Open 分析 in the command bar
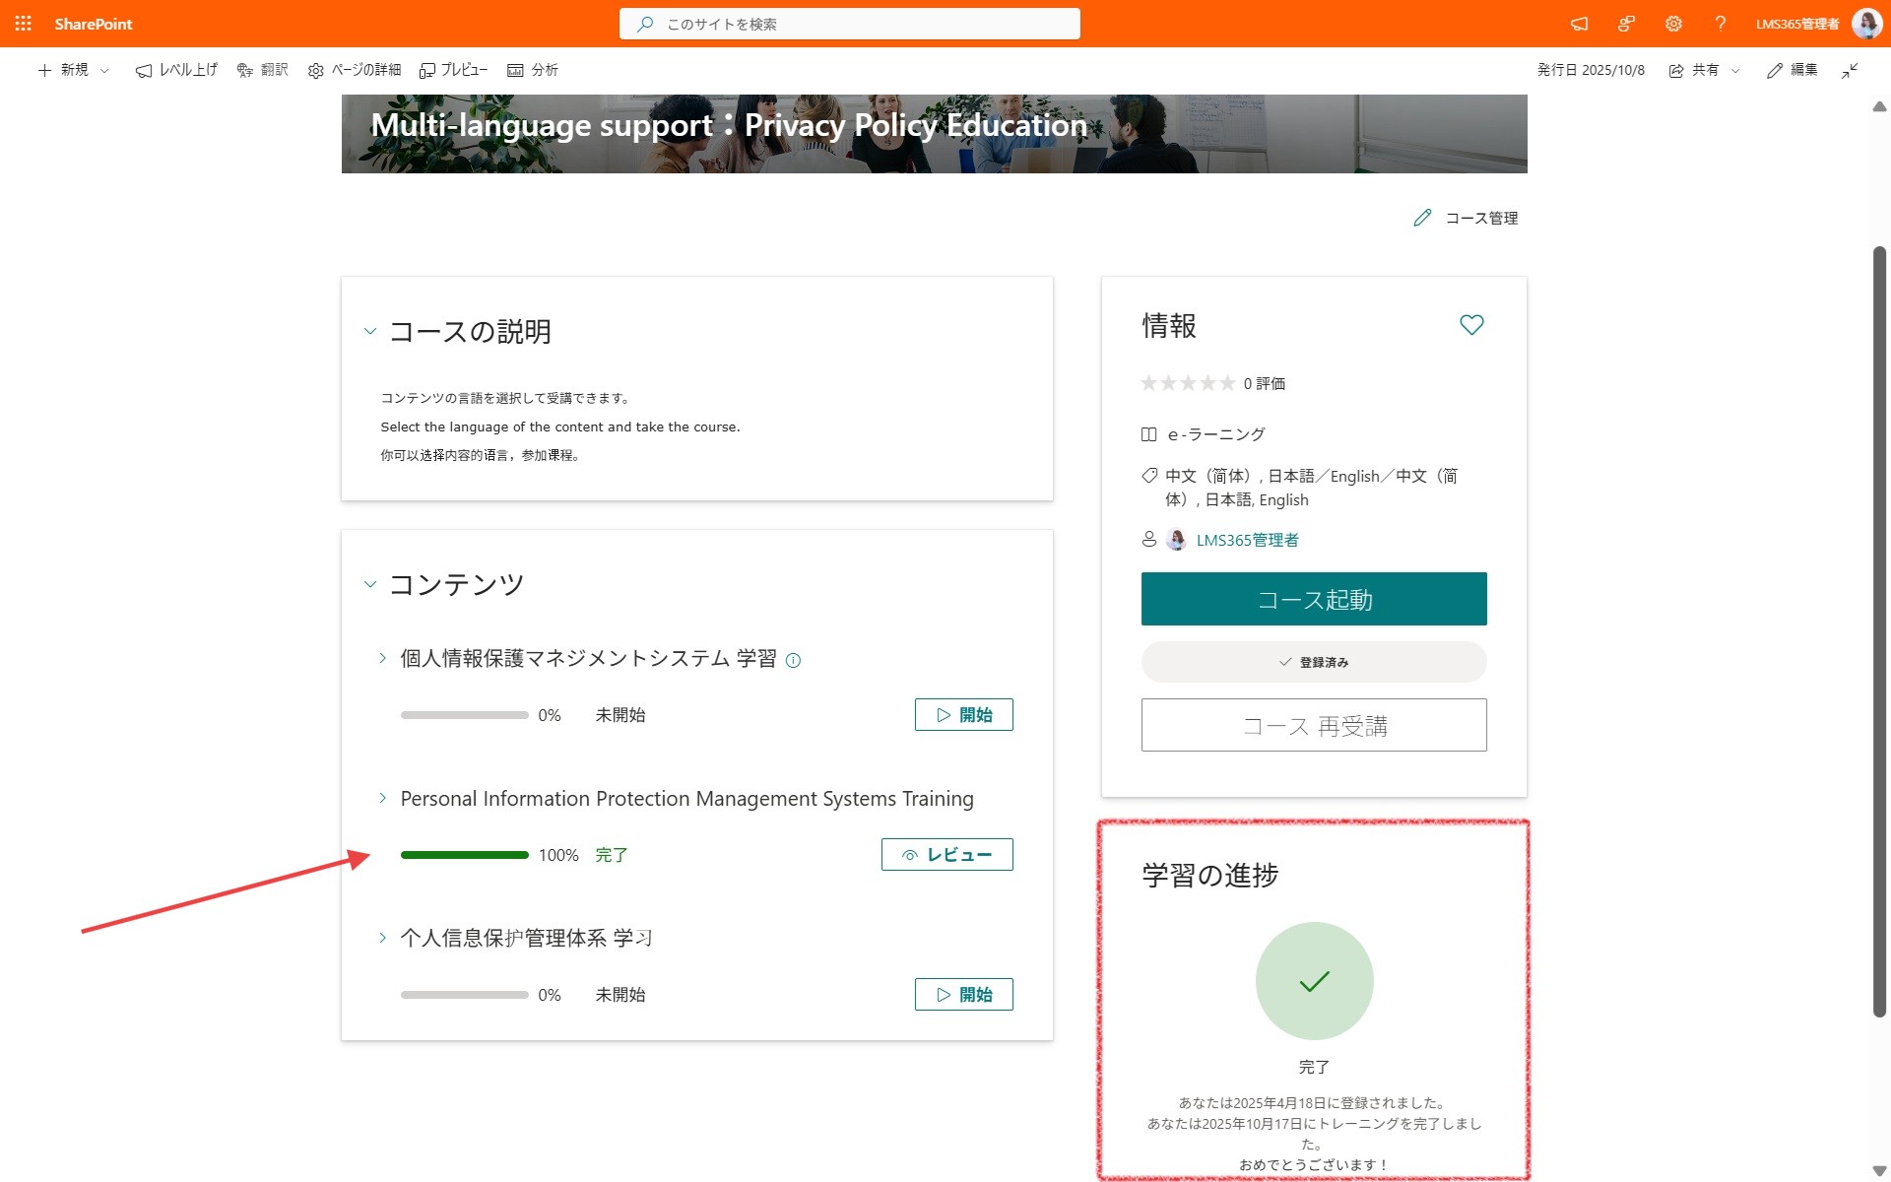1891x1182 pixels. pyautogui.click(x=533, y=70)
